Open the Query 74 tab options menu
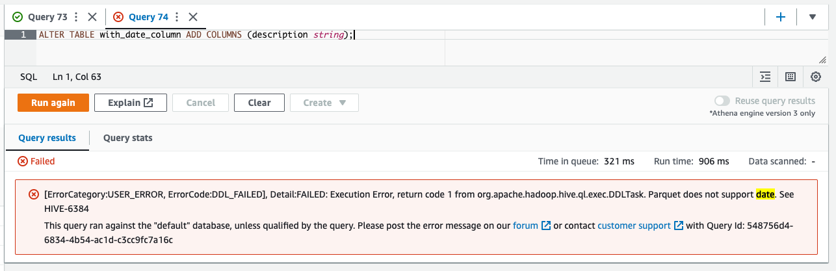This screenshot has width=836, height=271. [177, 17]
